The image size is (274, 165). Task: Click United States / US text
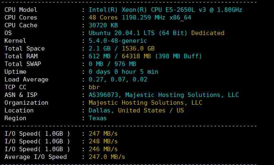point(151,110)
